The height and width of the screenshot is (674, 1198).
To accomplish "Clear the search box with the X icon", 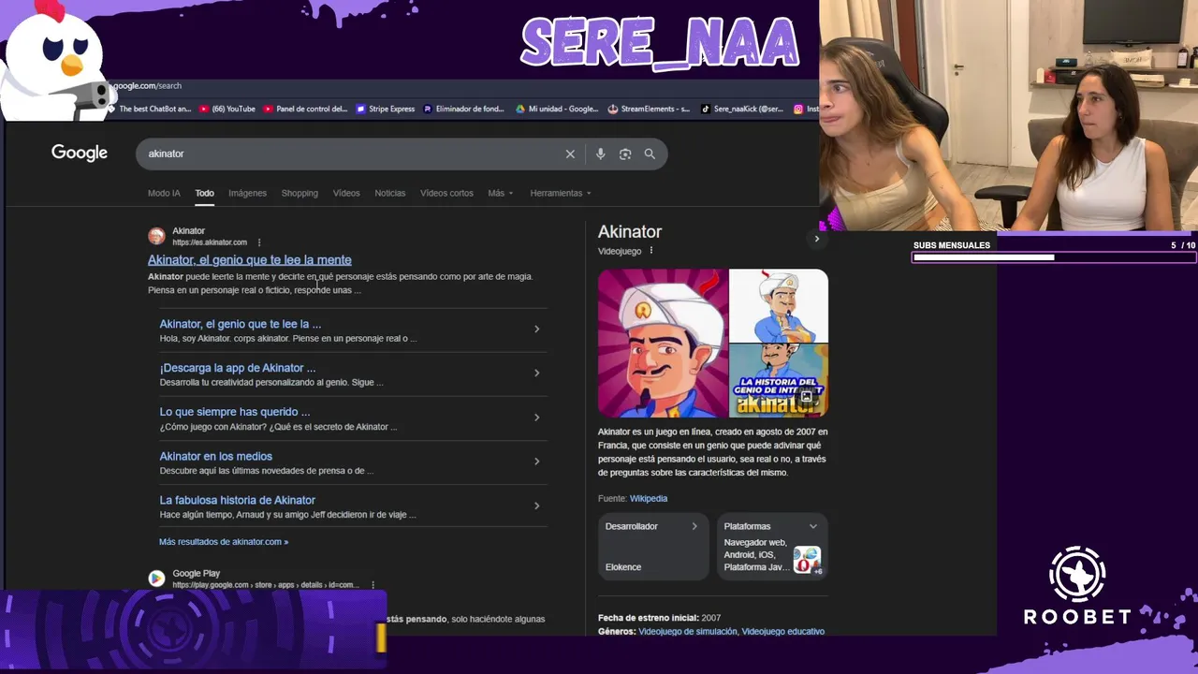I will click(570, 154).
